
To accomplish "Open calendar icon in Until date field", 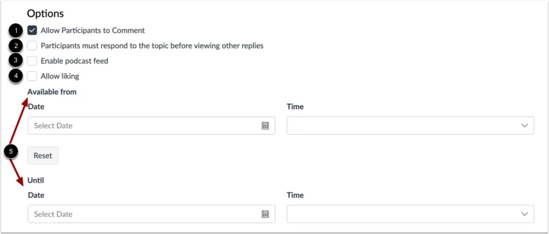I will point(265,214).
